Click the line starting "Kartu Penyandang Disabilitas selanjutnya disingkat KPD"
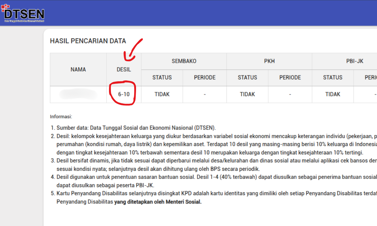Image resolution: width=377 pixels, height=226 pixels. click(217, 194)
